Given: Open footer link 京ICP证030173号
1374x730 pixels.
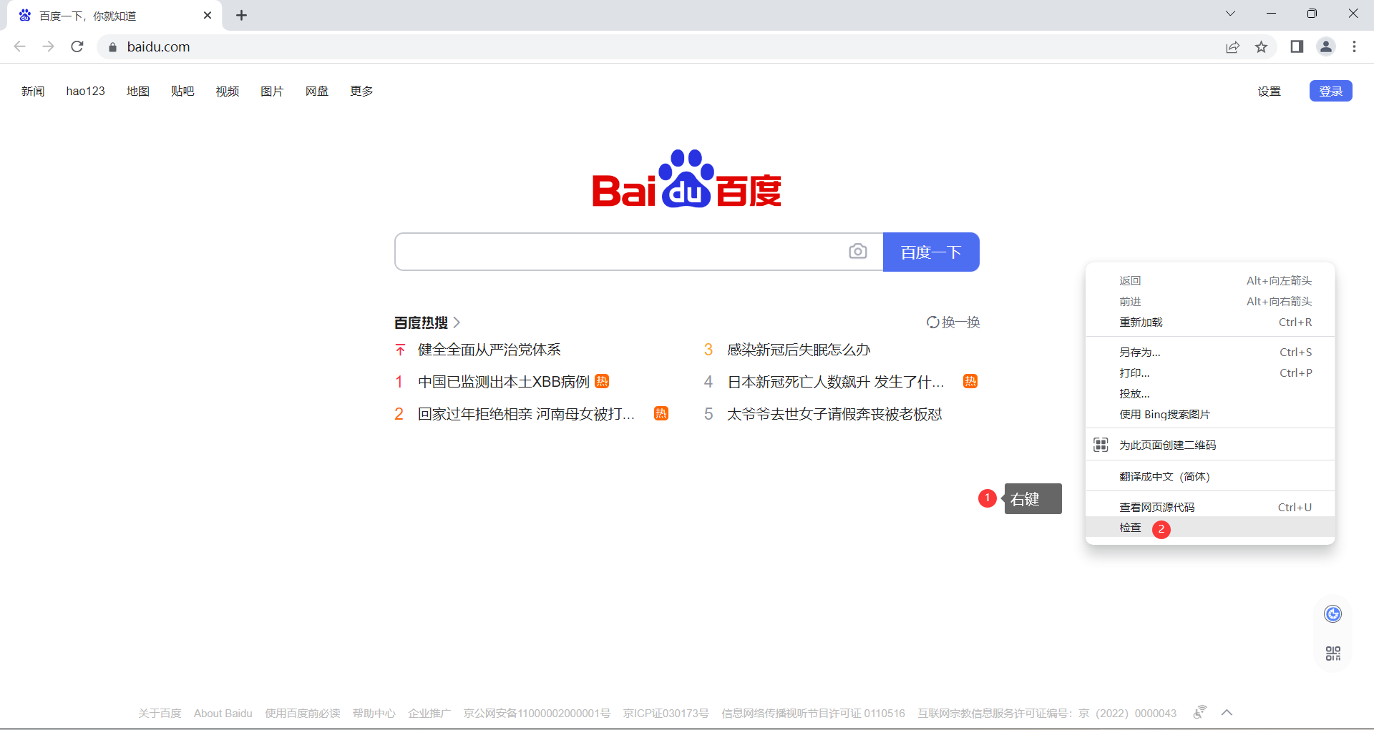Looking at the screenshot, I should (x=666, y=714).
